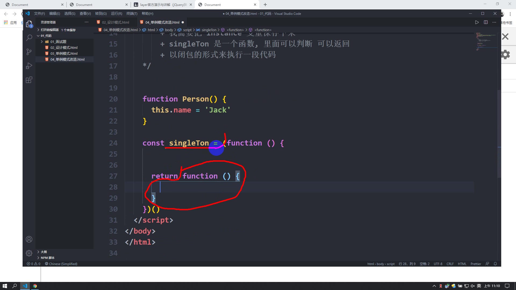Image resolution: width=516 pixels, height=290 pixels.
Task: Open Chrome apps shortcut in bookmarks bar
Action: [x=10, y=23]
